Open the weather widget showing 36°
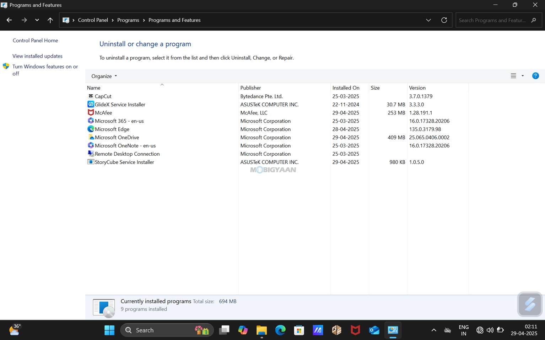545x340 pixels. point(15,330)
